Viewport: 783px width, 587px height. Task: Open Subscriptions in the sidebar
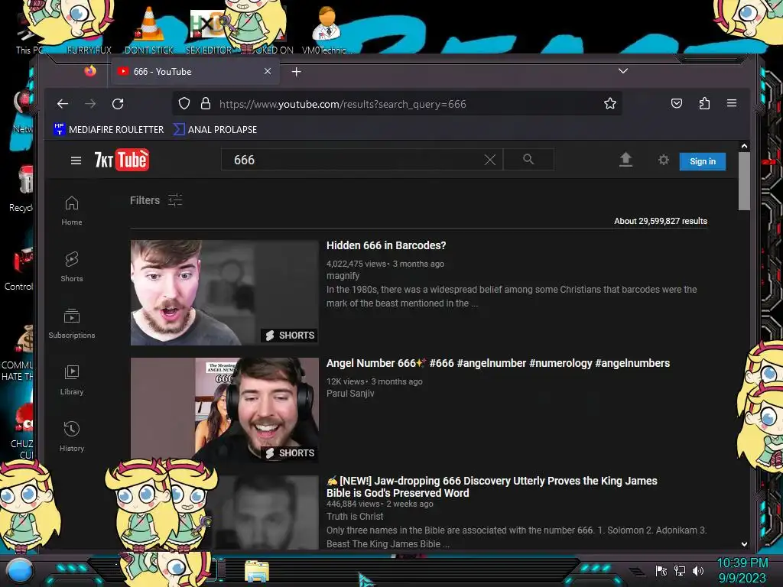(x=71, y=324)
